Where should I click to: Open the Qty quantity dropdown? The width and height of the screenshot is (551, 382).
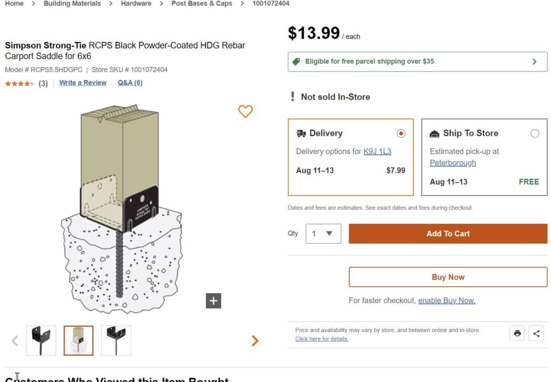click(x=323, y=234)
